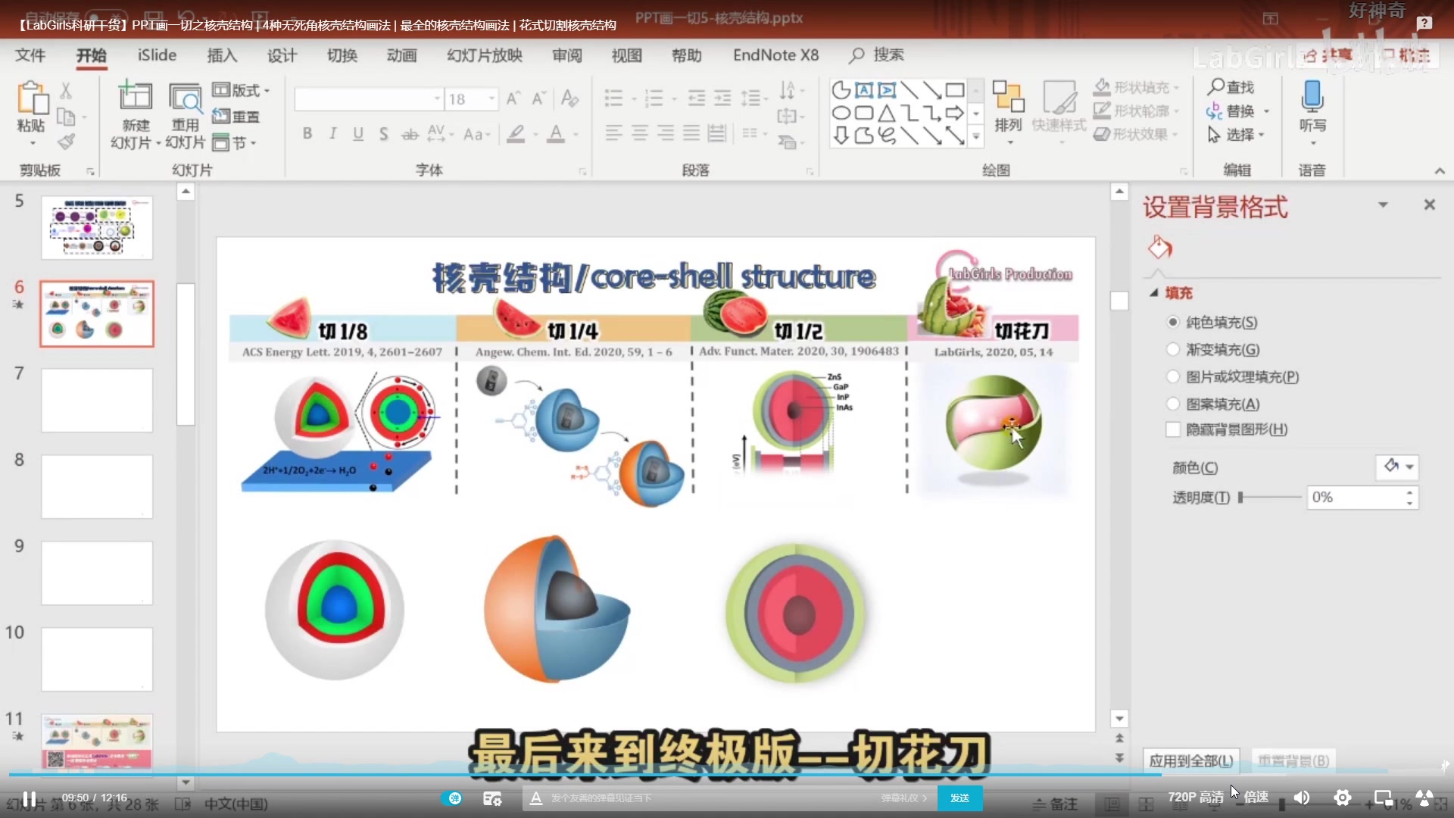Image resolution: width=1454 pixels, height=818 pixels.
Task: Open the font name dropdown
Action: point(437,98)
